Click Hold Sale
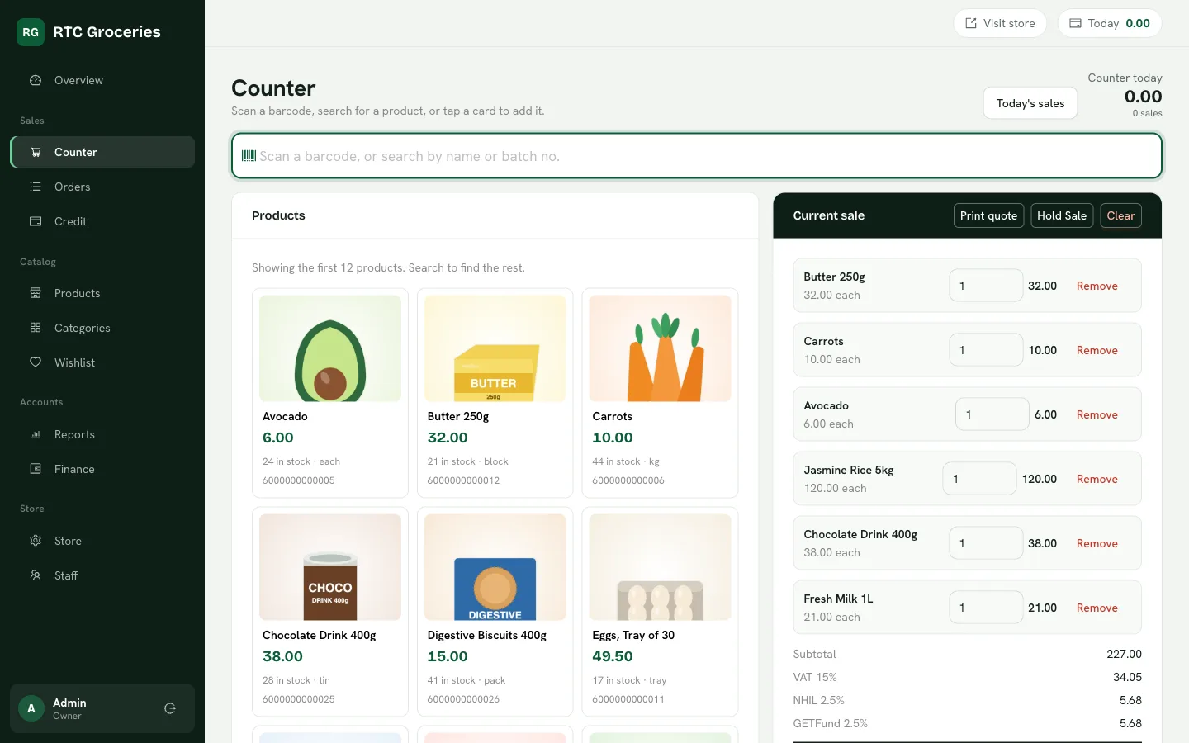The width and height of the screenshot is (1189, 743). (x=1062, y=215)
